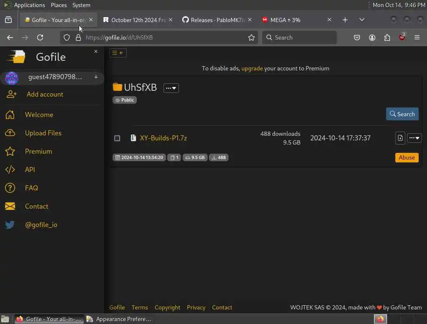Click the browser forward arrow
The width and height of the screenshot is (427, 324).
(x=25, y=37)
